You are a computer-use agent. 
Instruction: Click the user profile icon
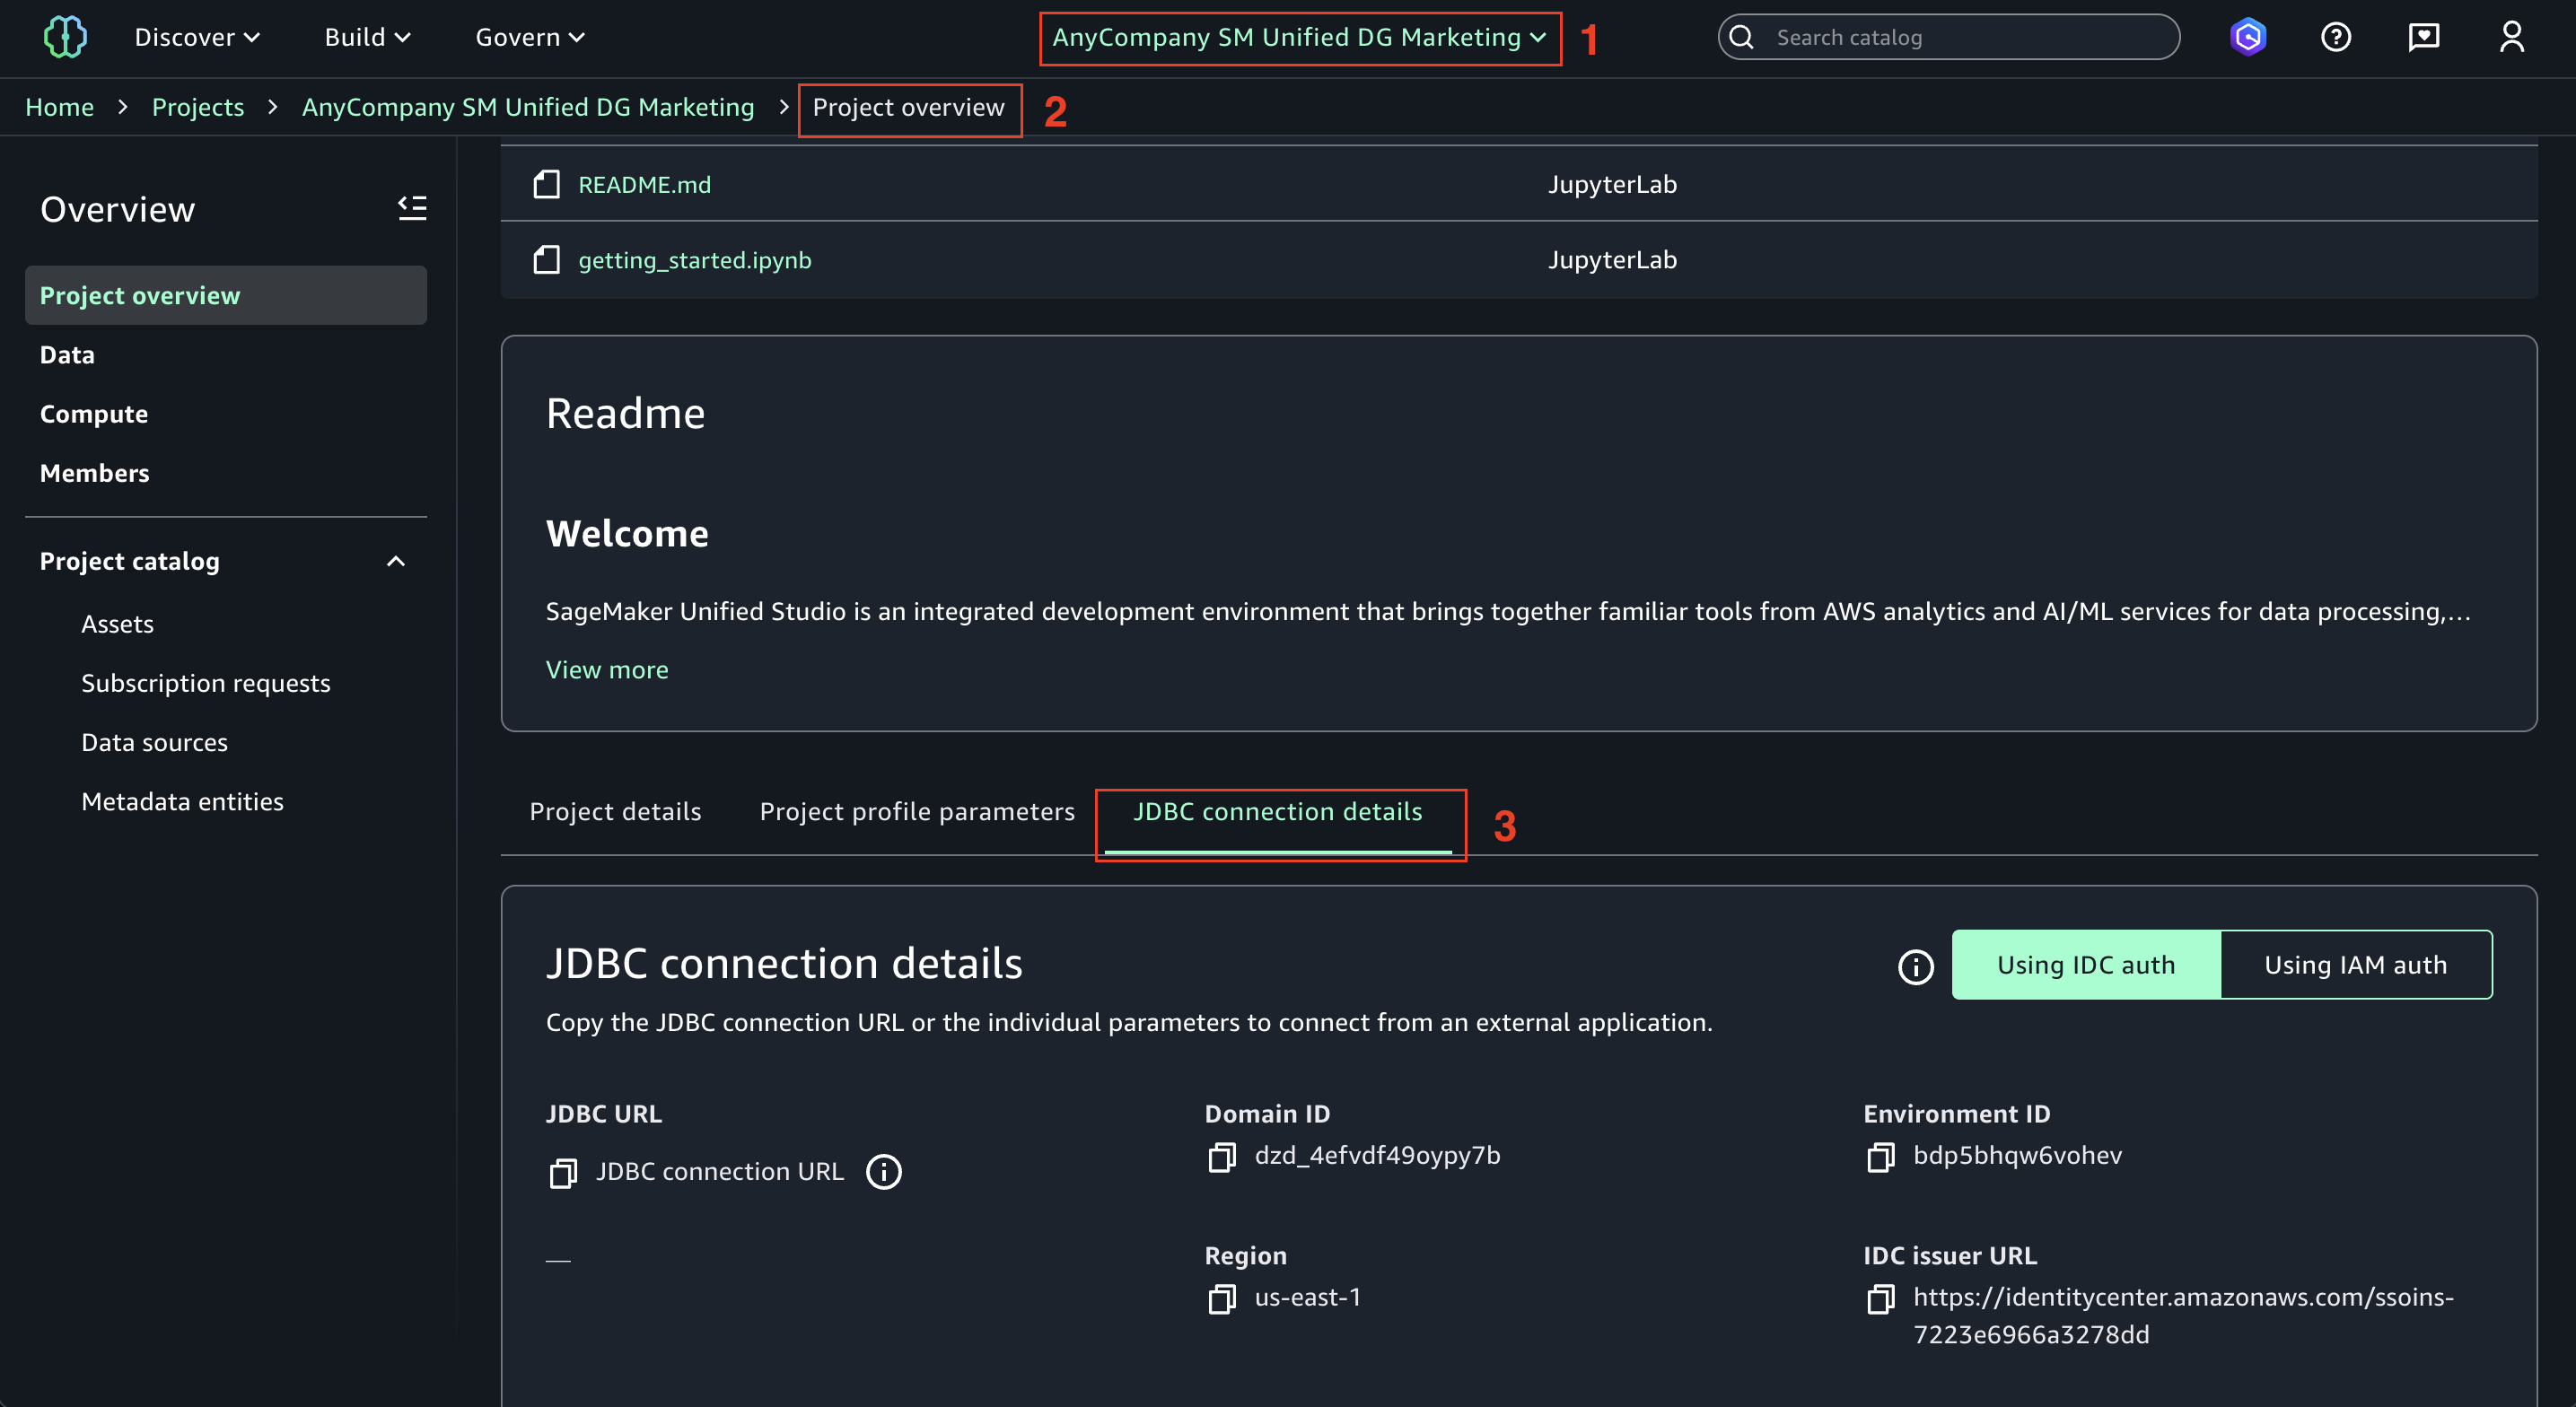(x=2512, y=36)
